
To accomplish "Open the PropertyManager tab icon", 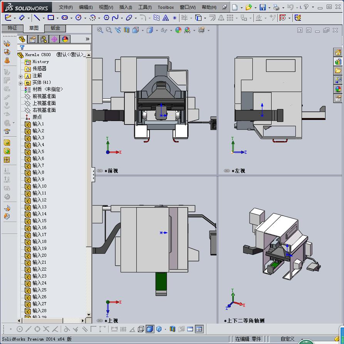I will (x=33, y=39).
